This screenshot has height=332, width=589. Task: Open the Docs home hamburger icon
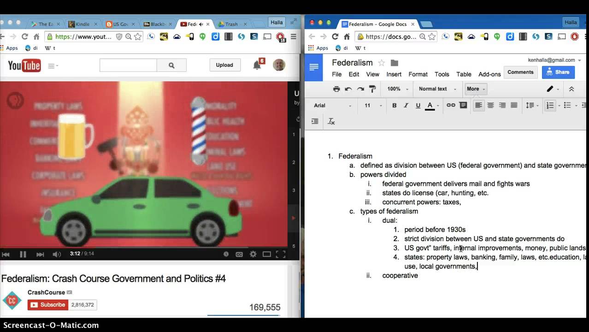(314, 67)
